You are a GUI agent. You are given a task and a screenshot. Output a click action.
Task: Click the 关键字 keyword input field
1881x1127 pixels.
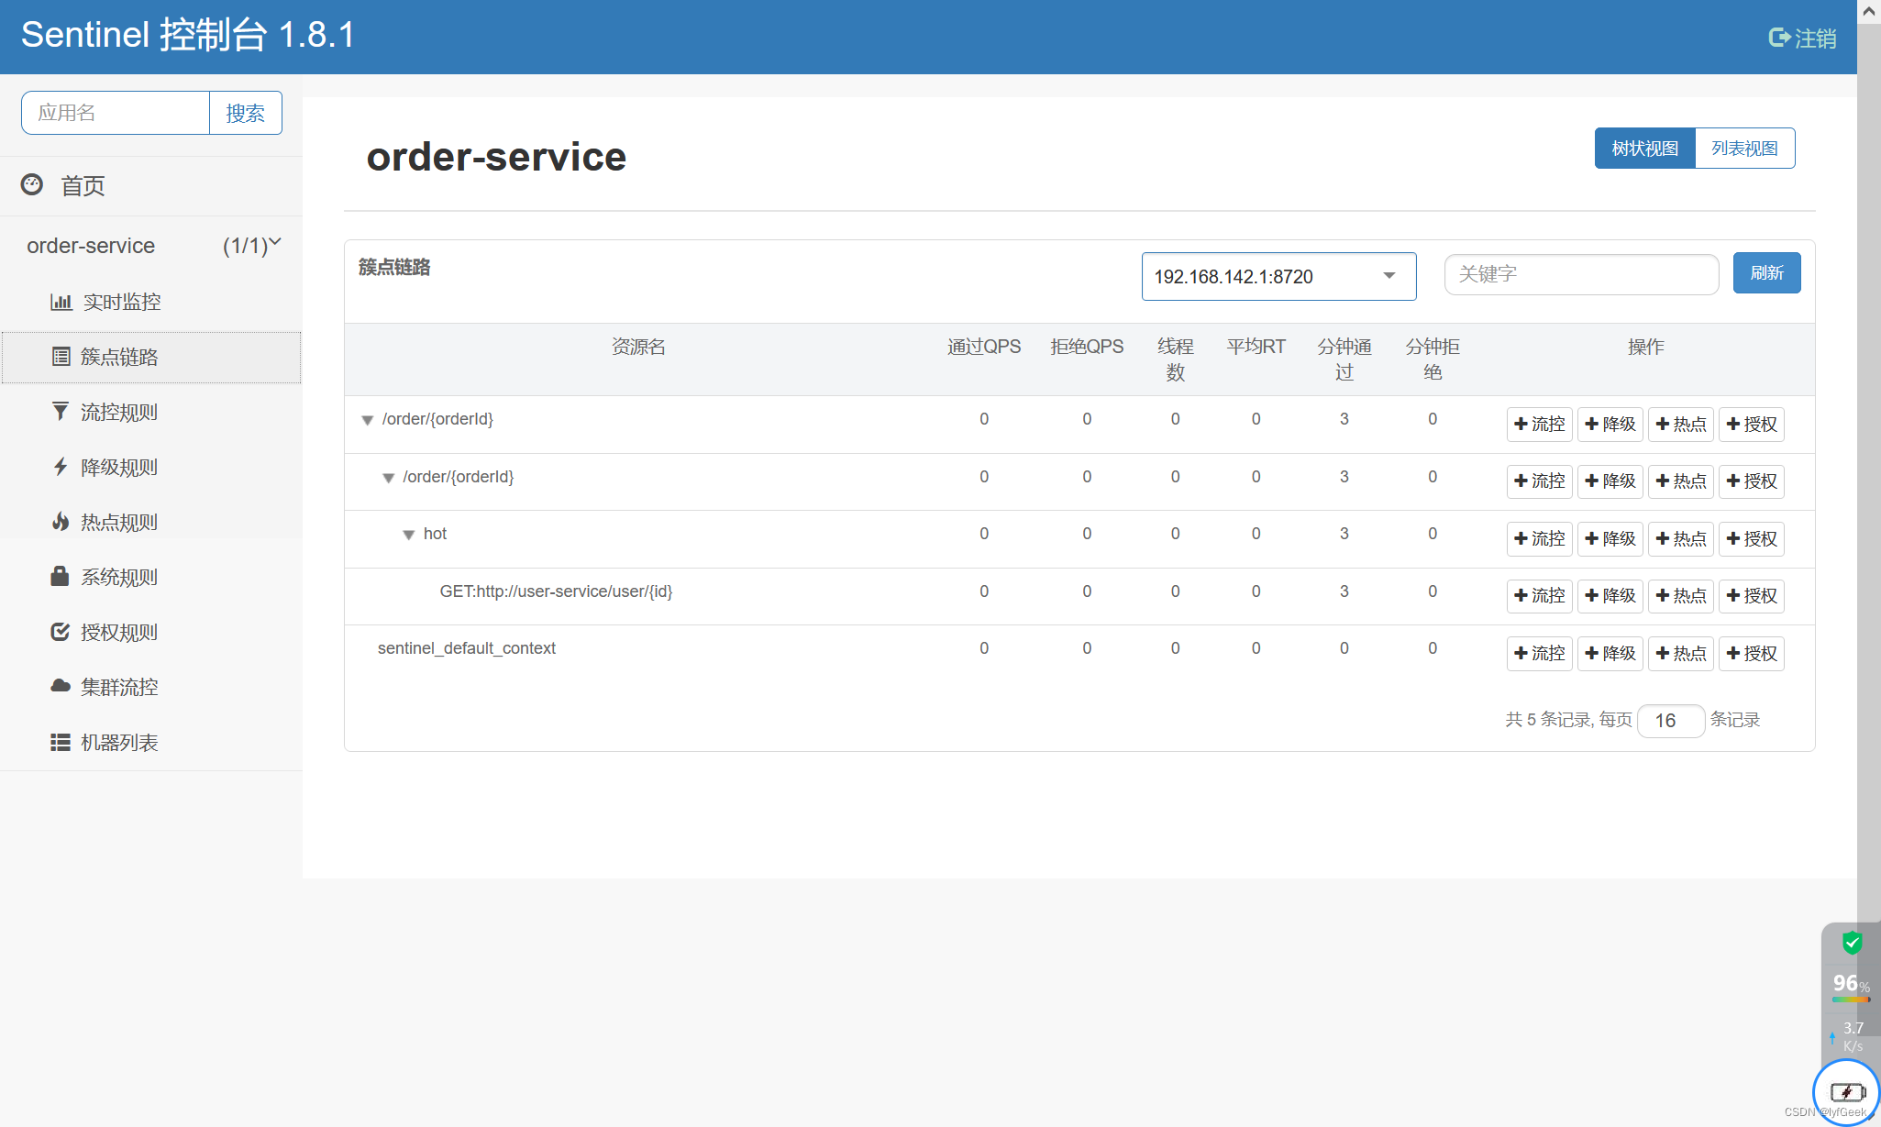[x=1581, y=274]
